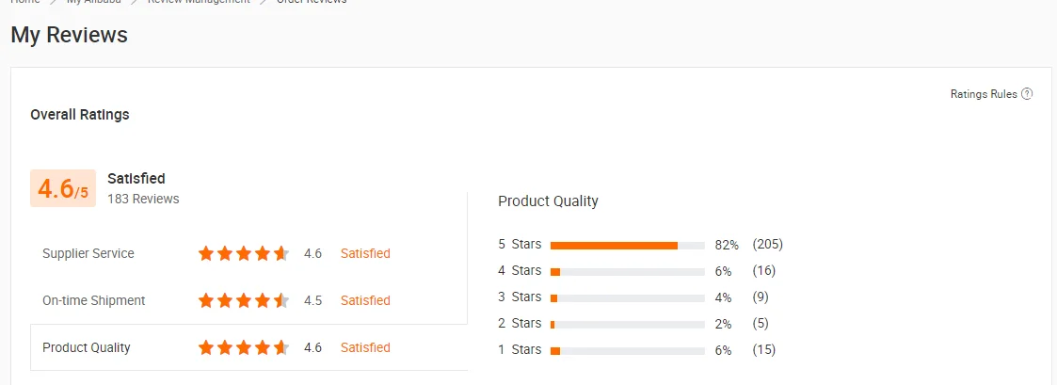
Task: Click the 4 Stars progress bar
Action: point(627,271)
